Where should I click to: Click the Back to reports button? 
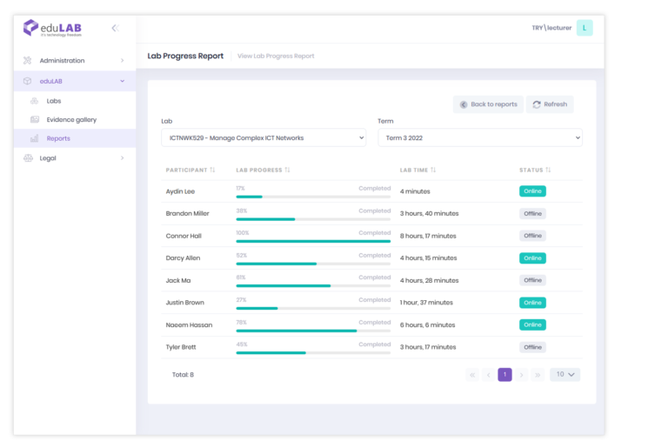pos(488,104)
